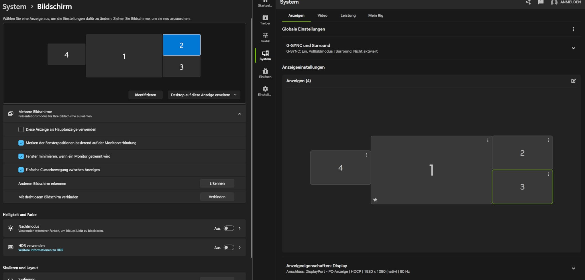Click the edit icon next to Anzeigen (4)
The height and width of the screenshot is (280, 585).
(573, 81)
